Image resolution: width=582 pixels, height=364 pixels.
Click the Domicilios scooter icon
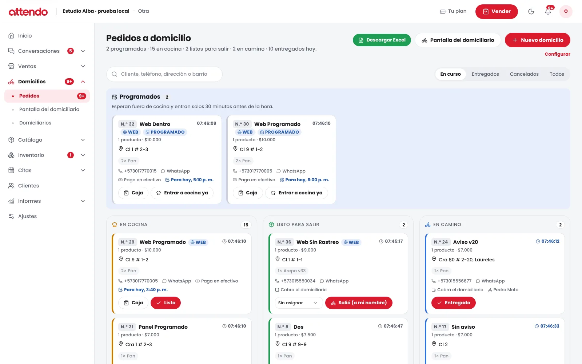(11, 82)
